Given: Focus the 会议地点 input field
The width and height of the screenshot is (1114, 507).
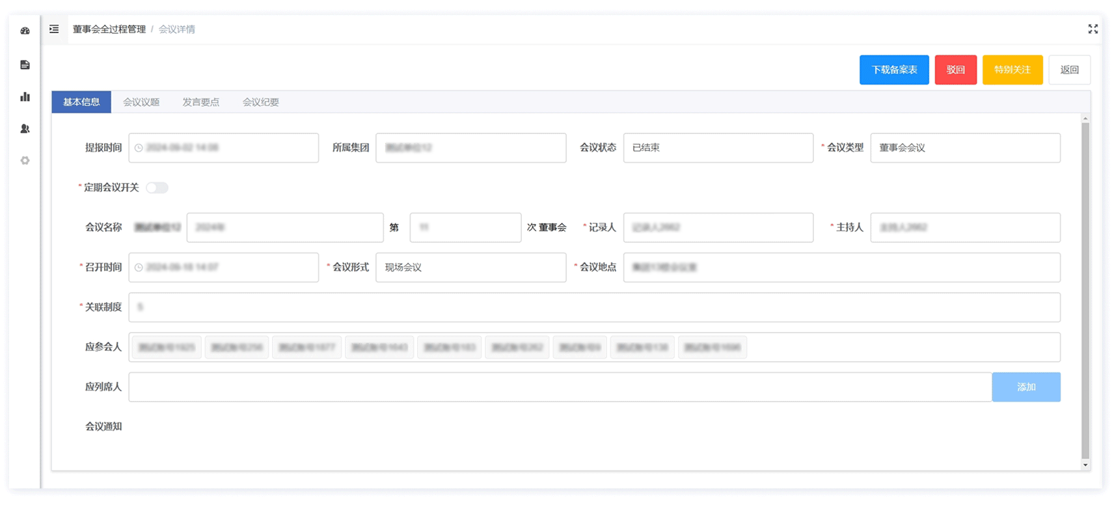Looking at the screenshot, I should point(841,267).
